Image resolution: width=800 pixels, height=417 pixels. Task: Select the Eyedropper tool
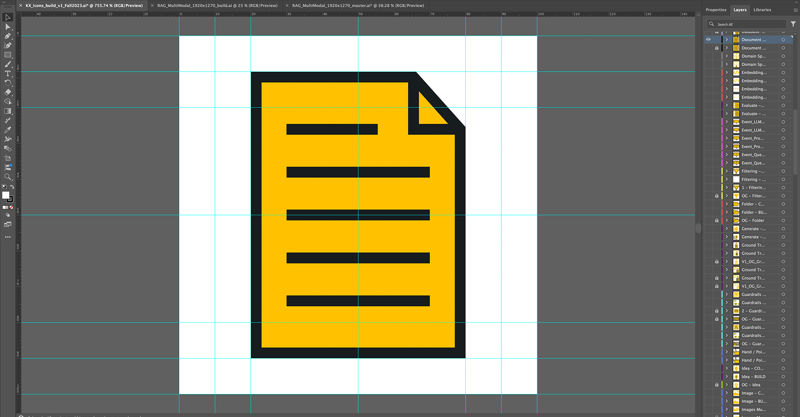[x=7, y=130]
